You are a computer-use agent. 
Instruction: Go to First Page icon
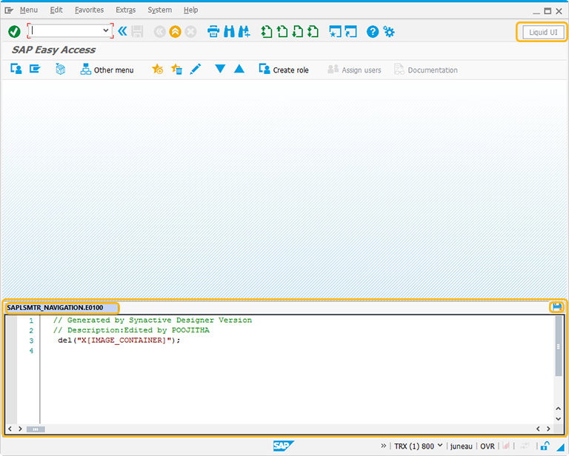(x=267, y=32)
